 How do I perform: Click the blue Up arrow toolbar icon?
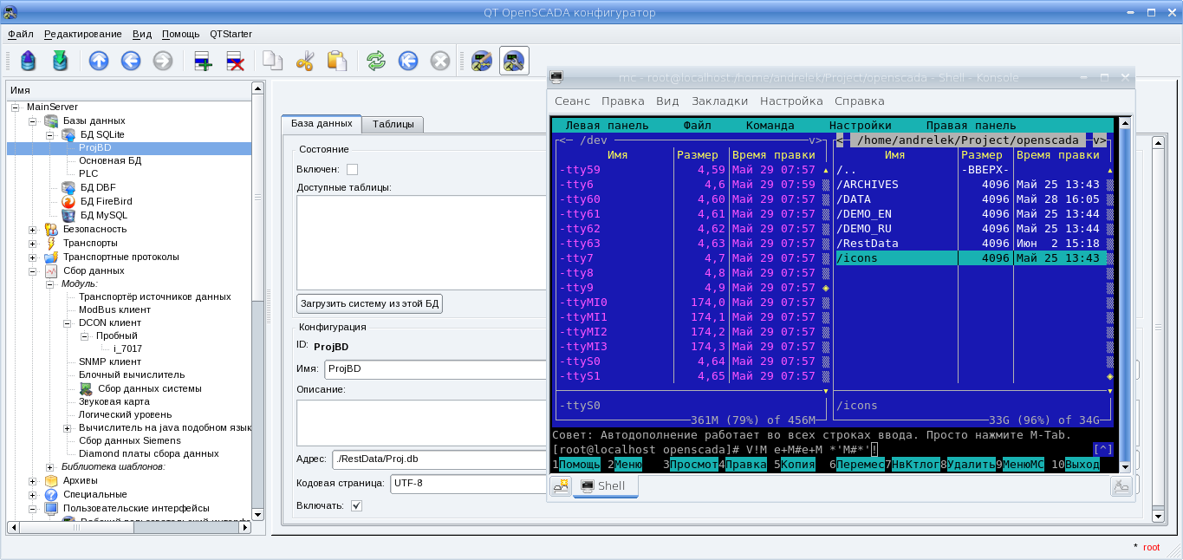click(99, 61)
